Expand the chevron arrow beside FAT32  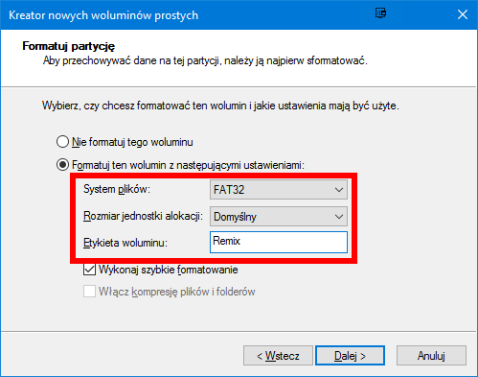pos(339,190)
